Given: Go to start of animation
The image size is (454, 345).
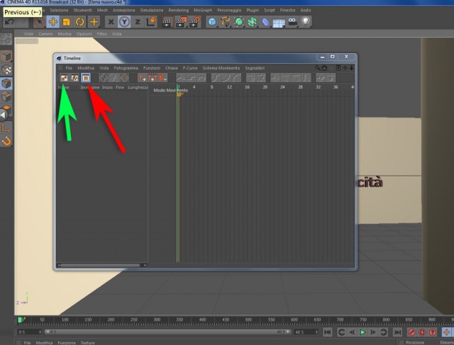Looking at the screenshot, I should (328, 332).
